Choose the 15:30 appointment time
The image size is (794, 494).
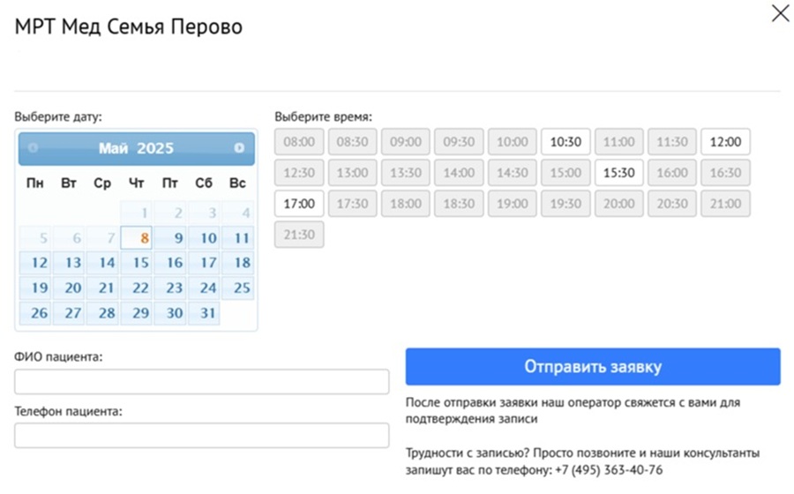[618, 173]
